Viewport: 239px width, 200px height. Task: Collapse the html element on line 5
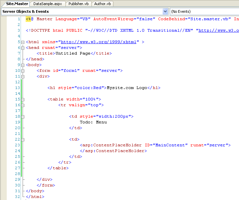pos(23,42)
